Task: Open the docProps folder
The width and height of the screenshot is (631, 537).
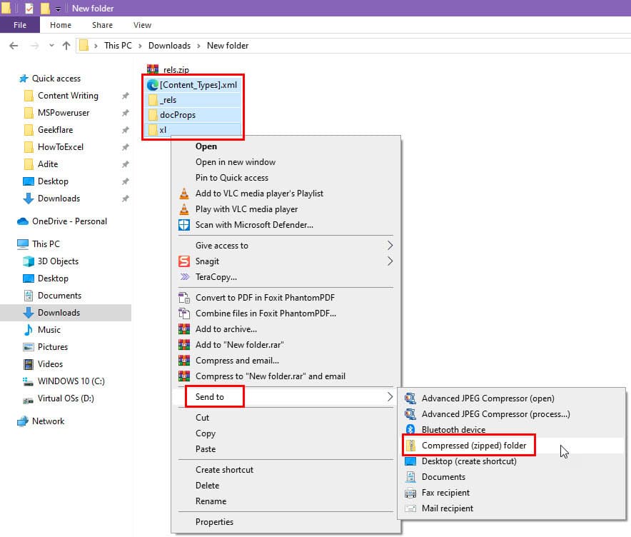Action: [178, 115]
